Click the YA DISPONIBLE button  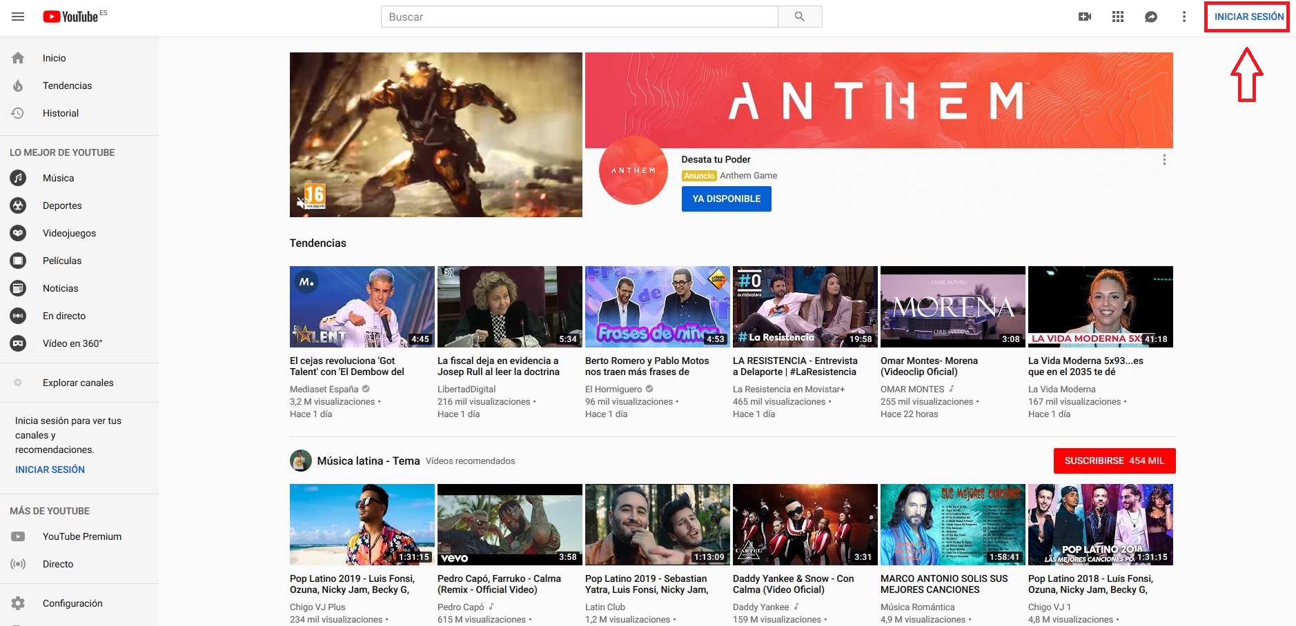(727, 199)
